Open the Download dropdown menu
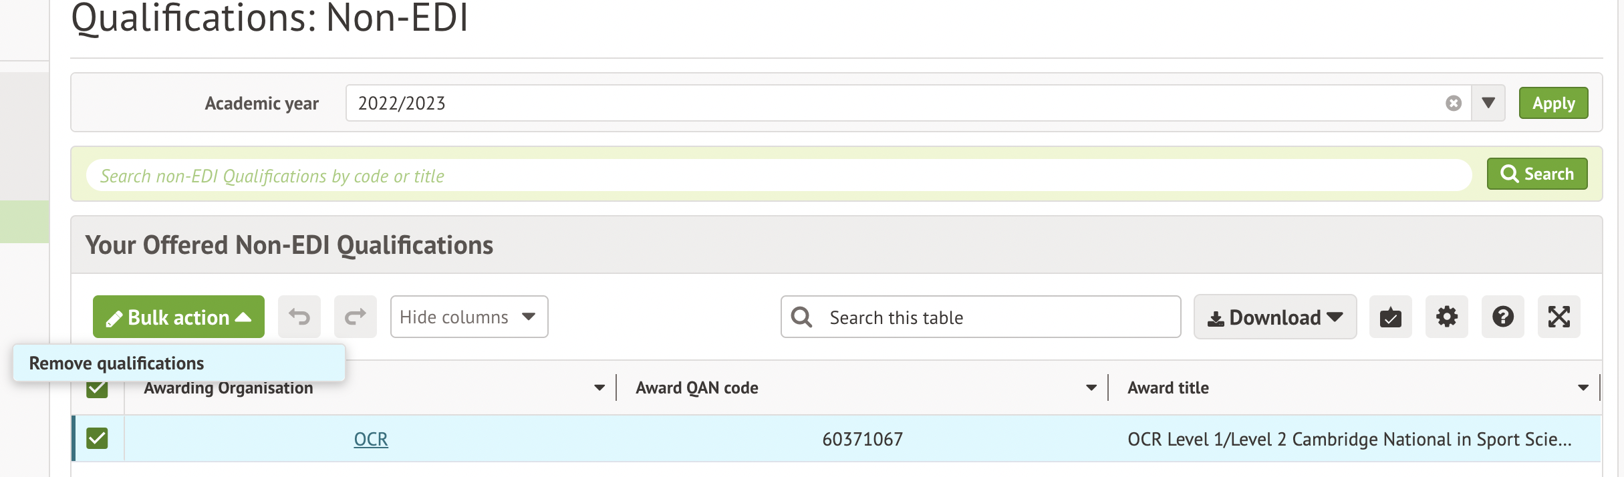 click(x=1274, y=317)
